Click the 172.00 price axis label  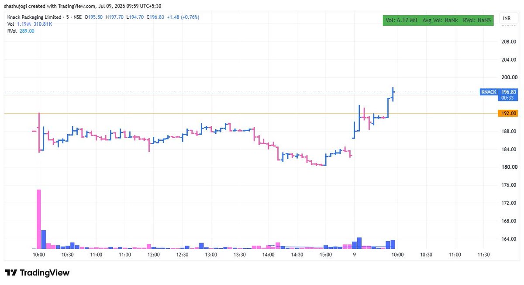tap(509, 203)
